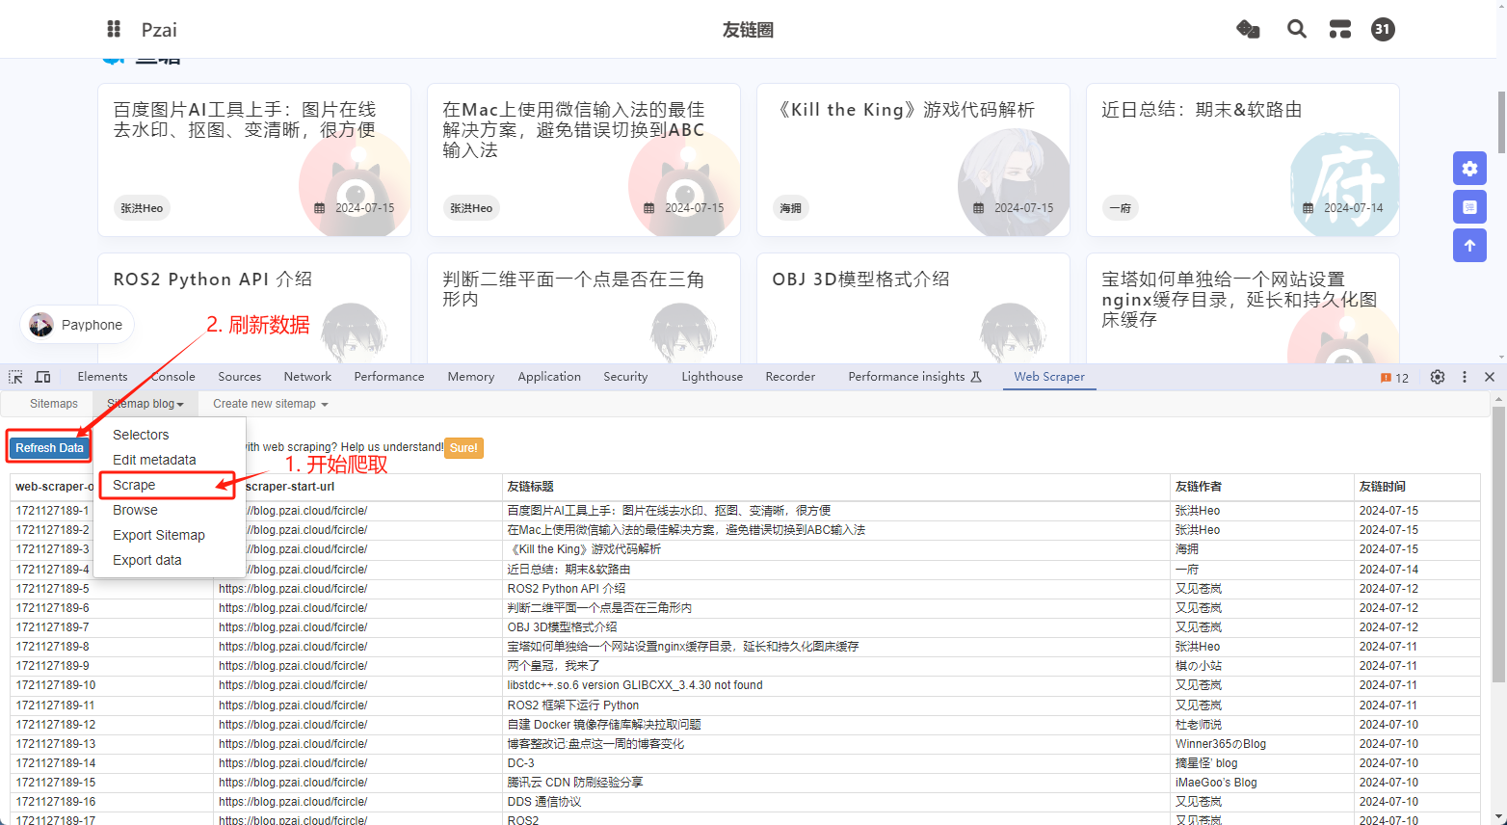1507x825 pixels.
Task: Open the Sitemaps tab in Web Scraper
Action: pyautogui.click(x=54, y=404)
